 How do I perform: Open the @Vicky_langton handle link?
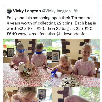click(x=56, y=11)
